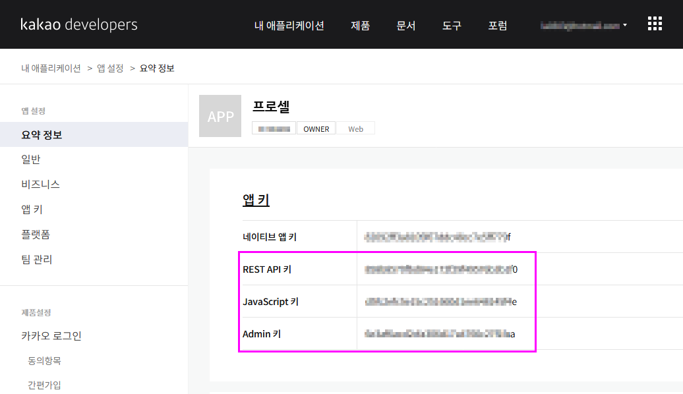
Task: Click the REST API 키 value
Action: 441,269
